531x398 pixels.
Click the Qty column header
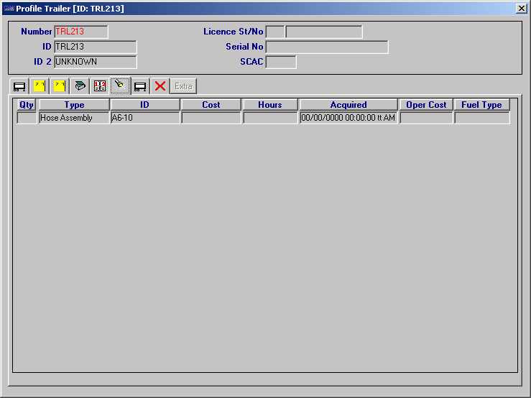tap(27, 105)
